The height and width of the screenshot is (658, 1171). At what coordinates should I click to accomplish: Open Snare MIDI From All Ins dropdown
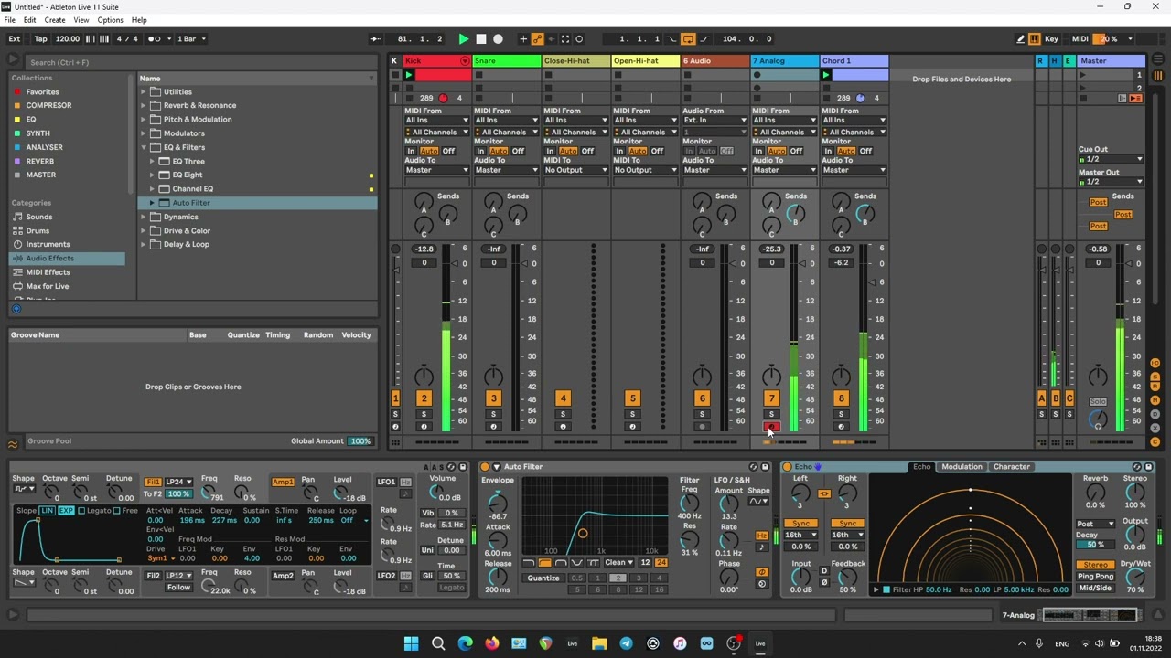507,120
